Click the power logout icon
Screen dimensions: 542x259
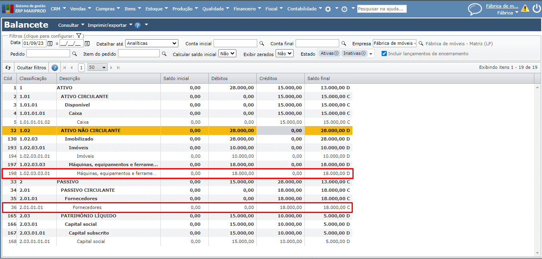536,8
